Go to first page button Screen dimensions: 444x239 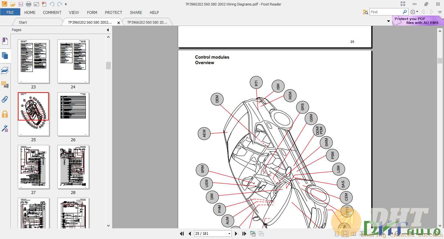click(x=182, y=233)
